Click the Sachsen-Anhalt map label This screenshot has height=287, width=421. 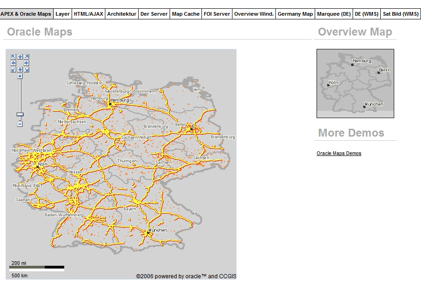136,138
